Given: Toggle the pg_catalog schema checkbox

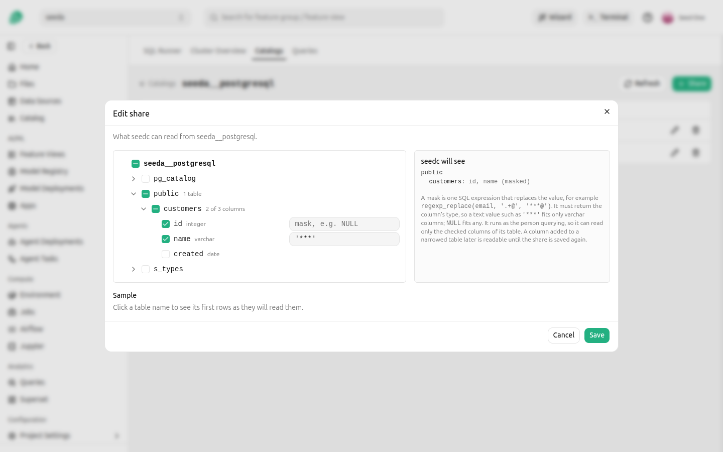Looking at the screenshot, I should (x=146, y=179).
